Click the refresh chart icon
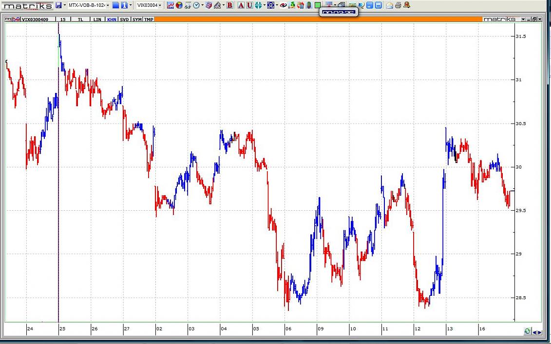551x344 pixels. (x=527, y=331)
